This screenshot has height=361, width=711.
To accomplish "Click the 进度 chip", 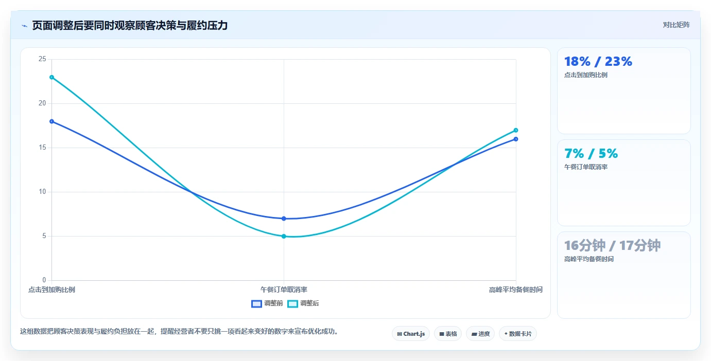I will 480,334.
